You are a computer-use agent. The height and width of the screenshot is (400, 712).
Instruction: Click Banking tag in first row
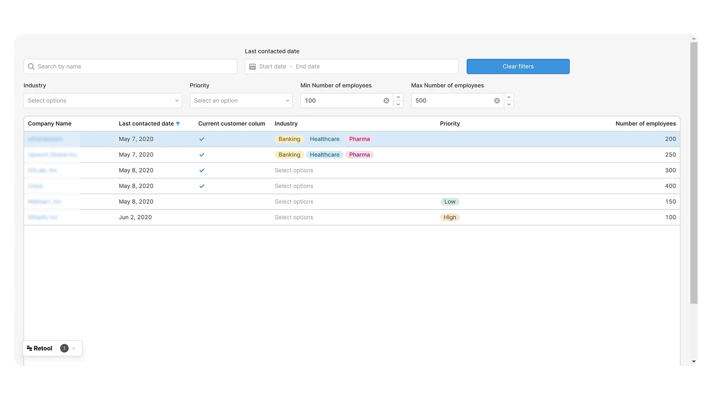[289, 139]
